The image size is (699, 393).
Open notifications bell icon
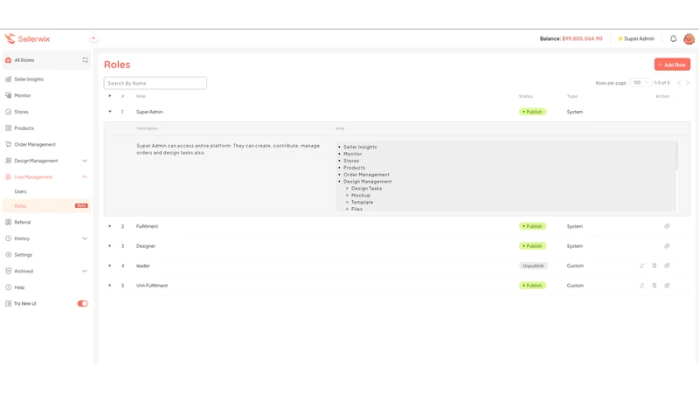673,38
